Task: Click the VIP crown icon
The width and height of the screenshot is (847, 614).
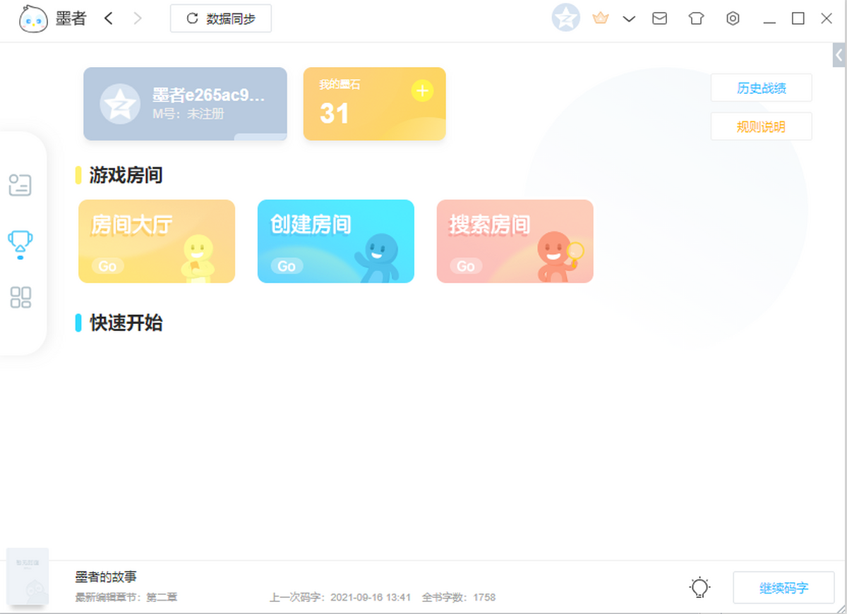Action: coord(601,18)
